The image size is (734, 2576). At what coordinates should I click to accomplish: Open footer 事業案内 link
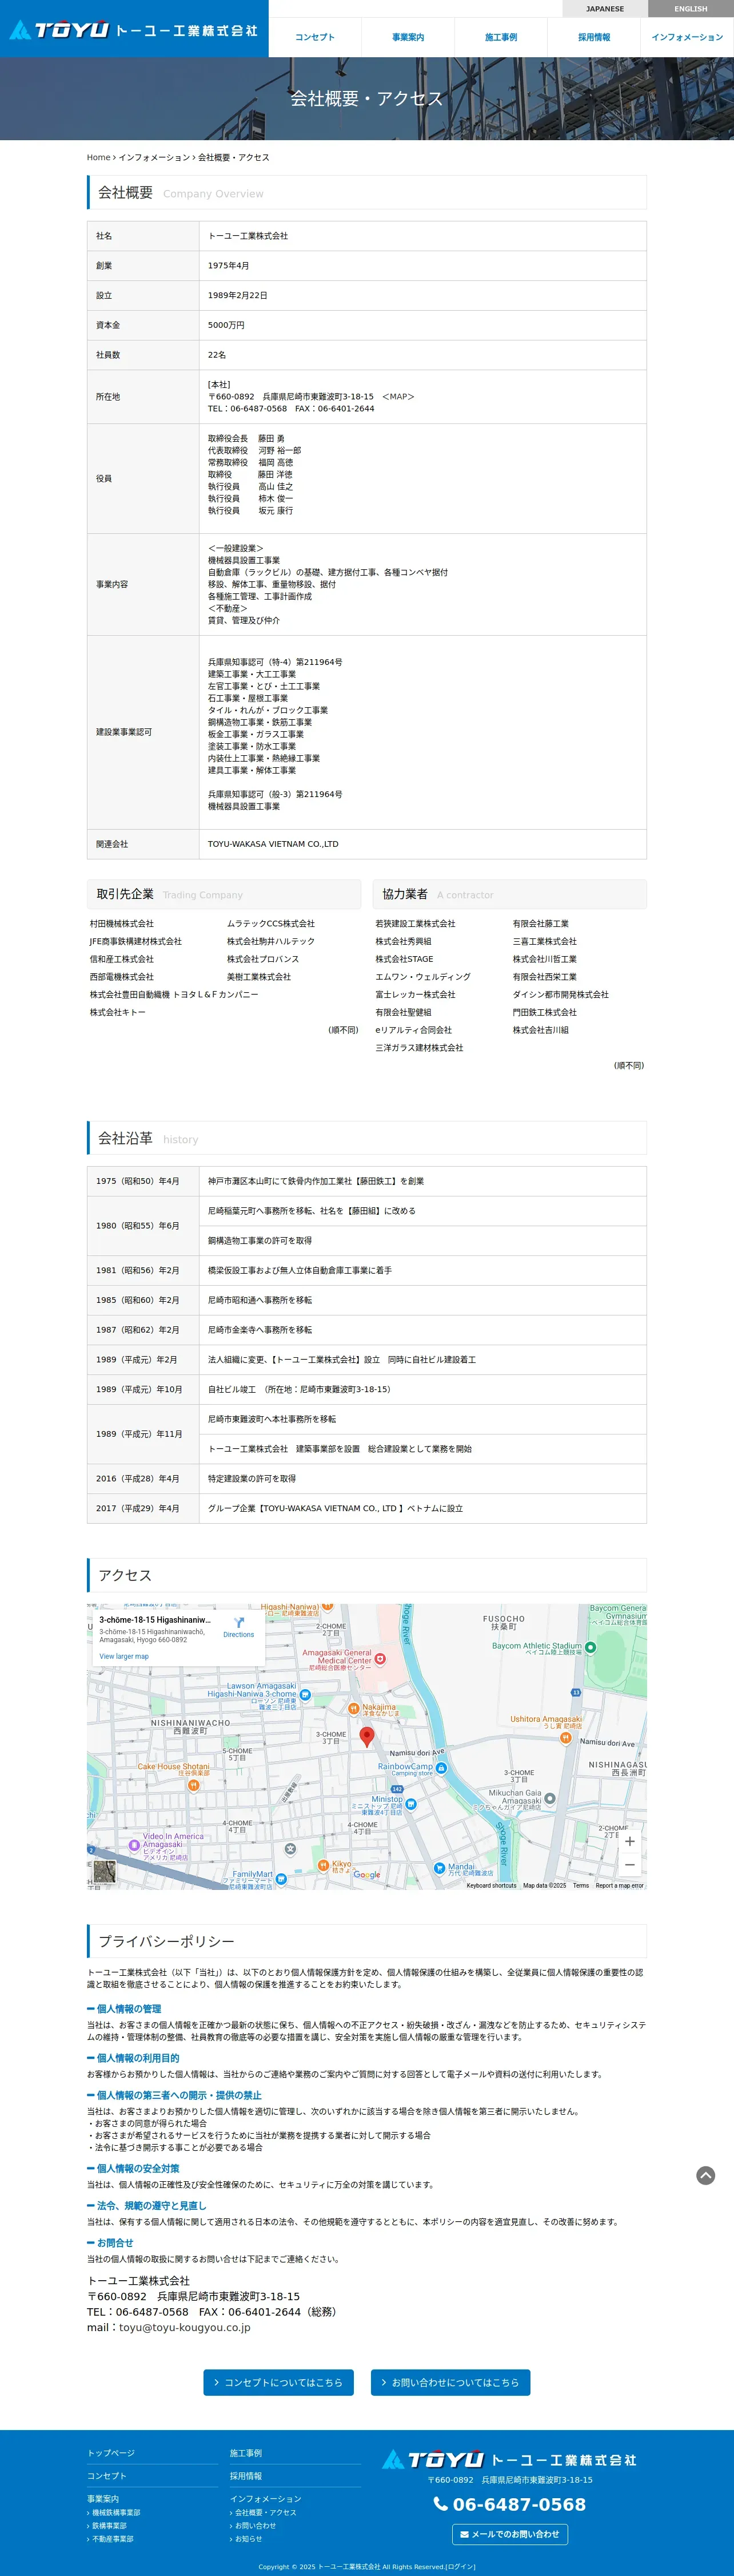103,2498
